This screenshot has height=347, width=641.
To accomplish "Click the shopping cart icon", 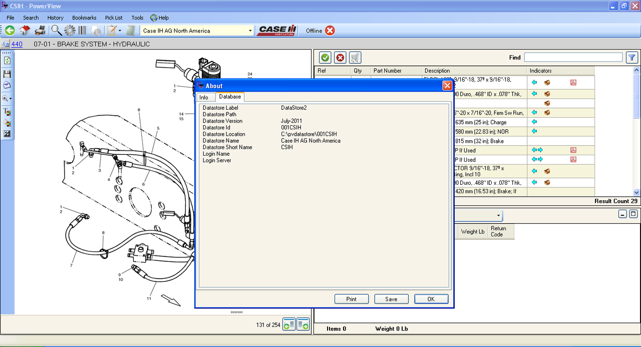I will coord(356,58).
